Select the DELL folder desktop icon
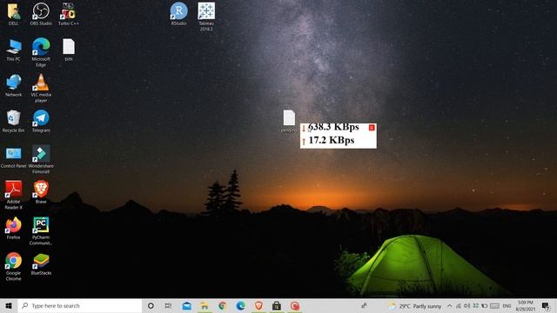This screenshot has height=313, width=557. tap(14, 14)
